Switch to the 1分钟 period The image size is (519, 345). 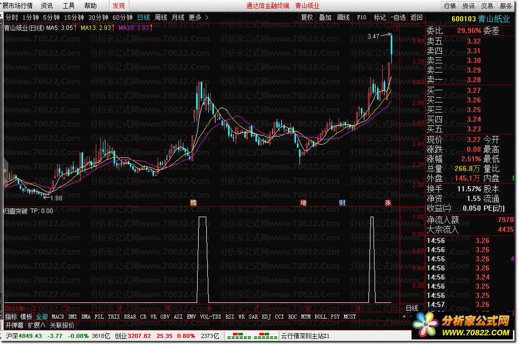coord(30,18)
